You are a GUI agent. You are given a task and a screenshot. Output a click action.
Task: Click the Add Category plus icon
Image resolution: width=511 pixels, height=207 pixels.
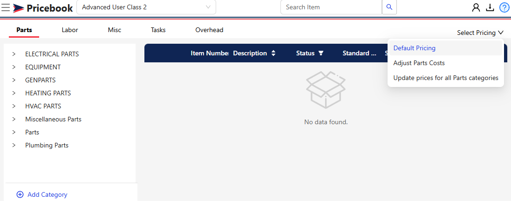(20, 194)
